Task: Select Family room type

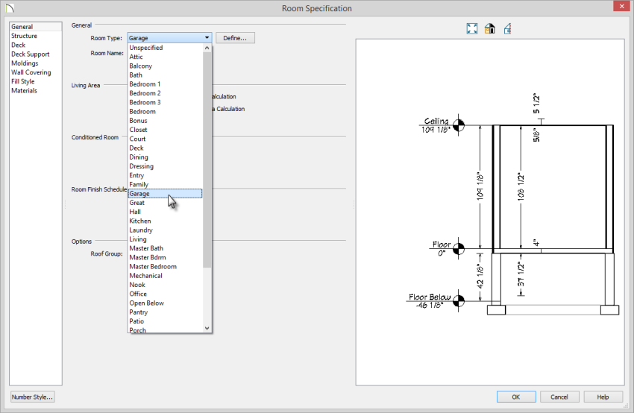Action: point(165,184)
